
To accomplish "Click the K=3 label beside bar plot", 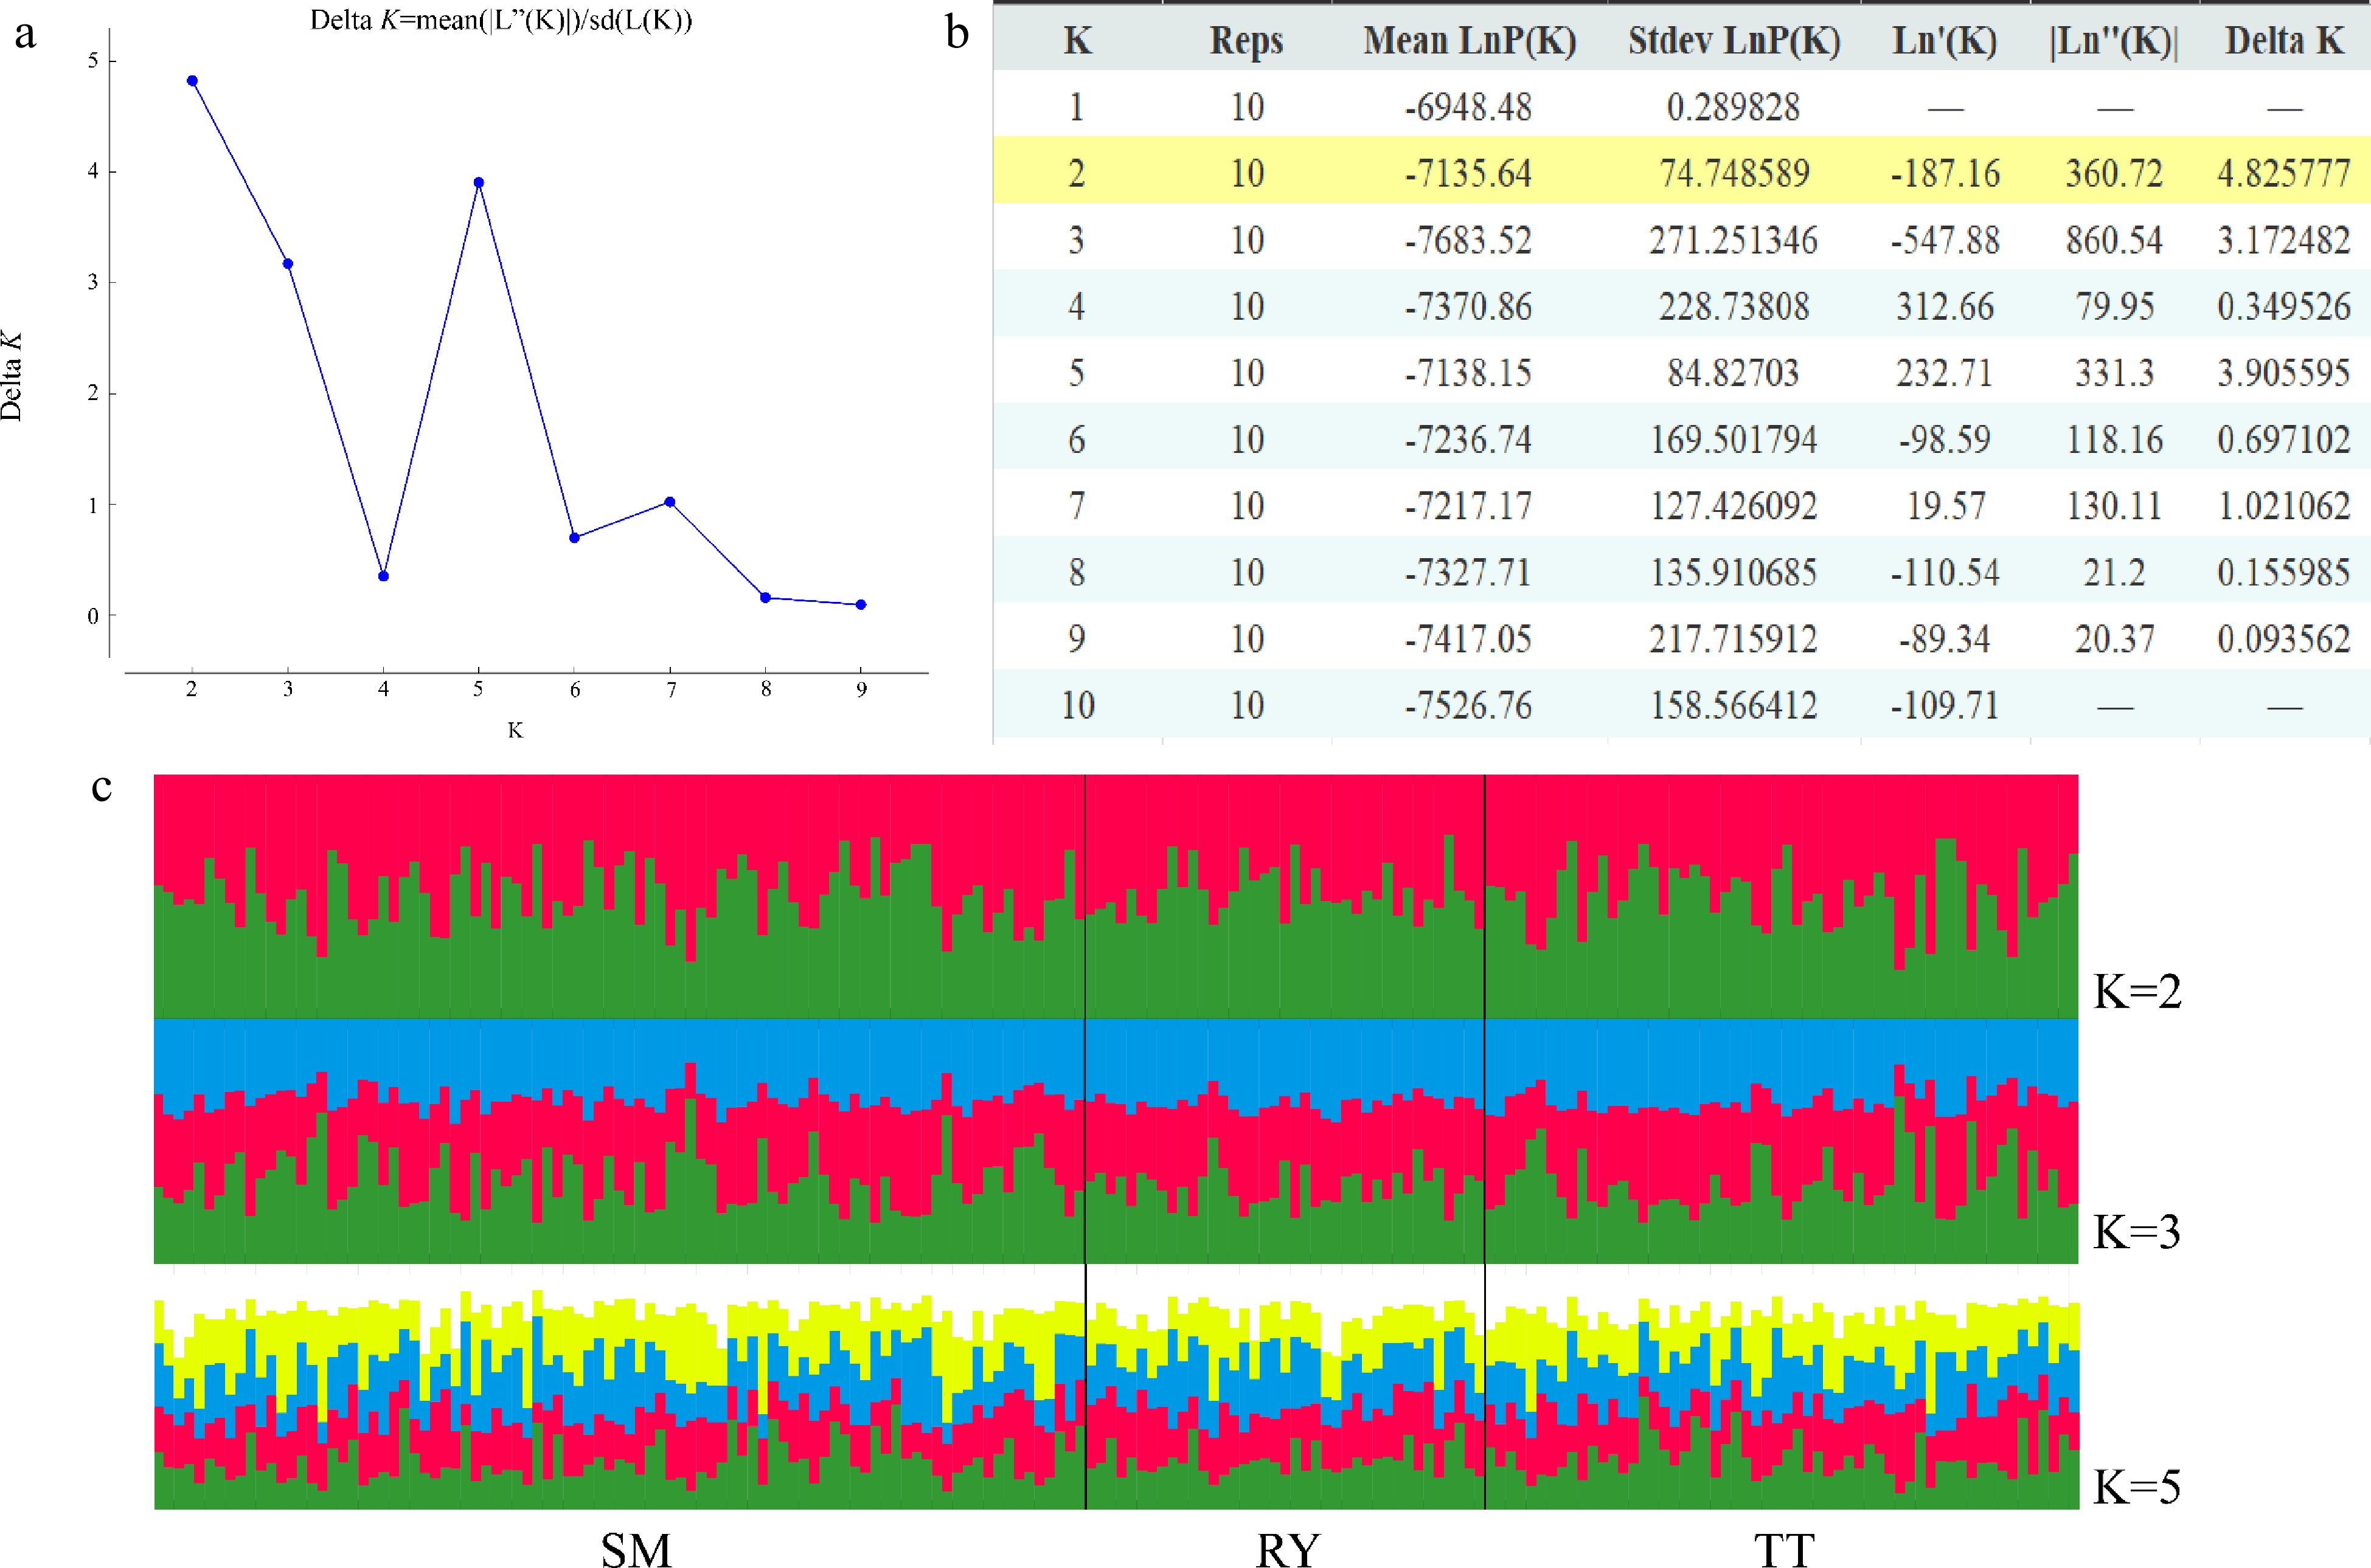I will point(2138,1233).
